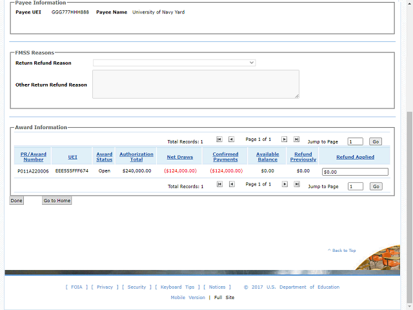Open the Return Refund Reason dropdown
The width and height of the screenshot is (413, 310).
[174, 63]
